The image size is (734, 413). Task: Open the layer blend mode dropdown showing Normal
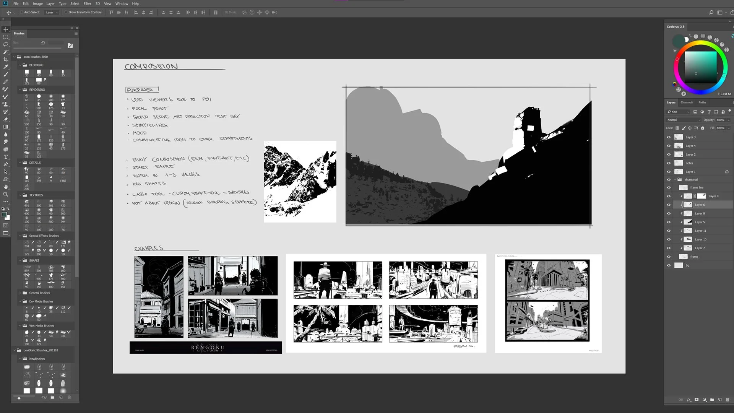pyautogui.click(x=684, y=120)
